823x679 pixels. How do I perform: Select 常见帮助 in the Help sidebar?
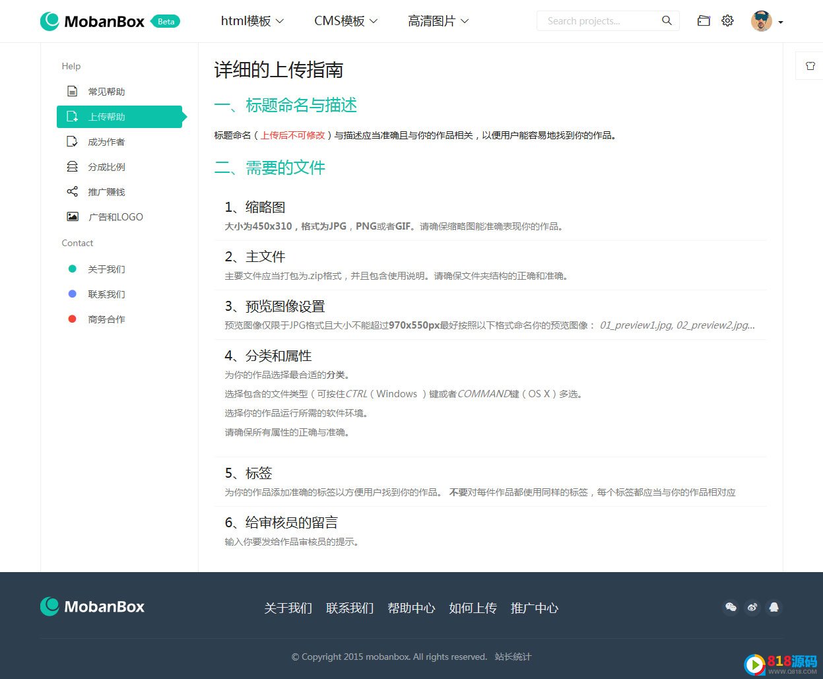(106, 92)
